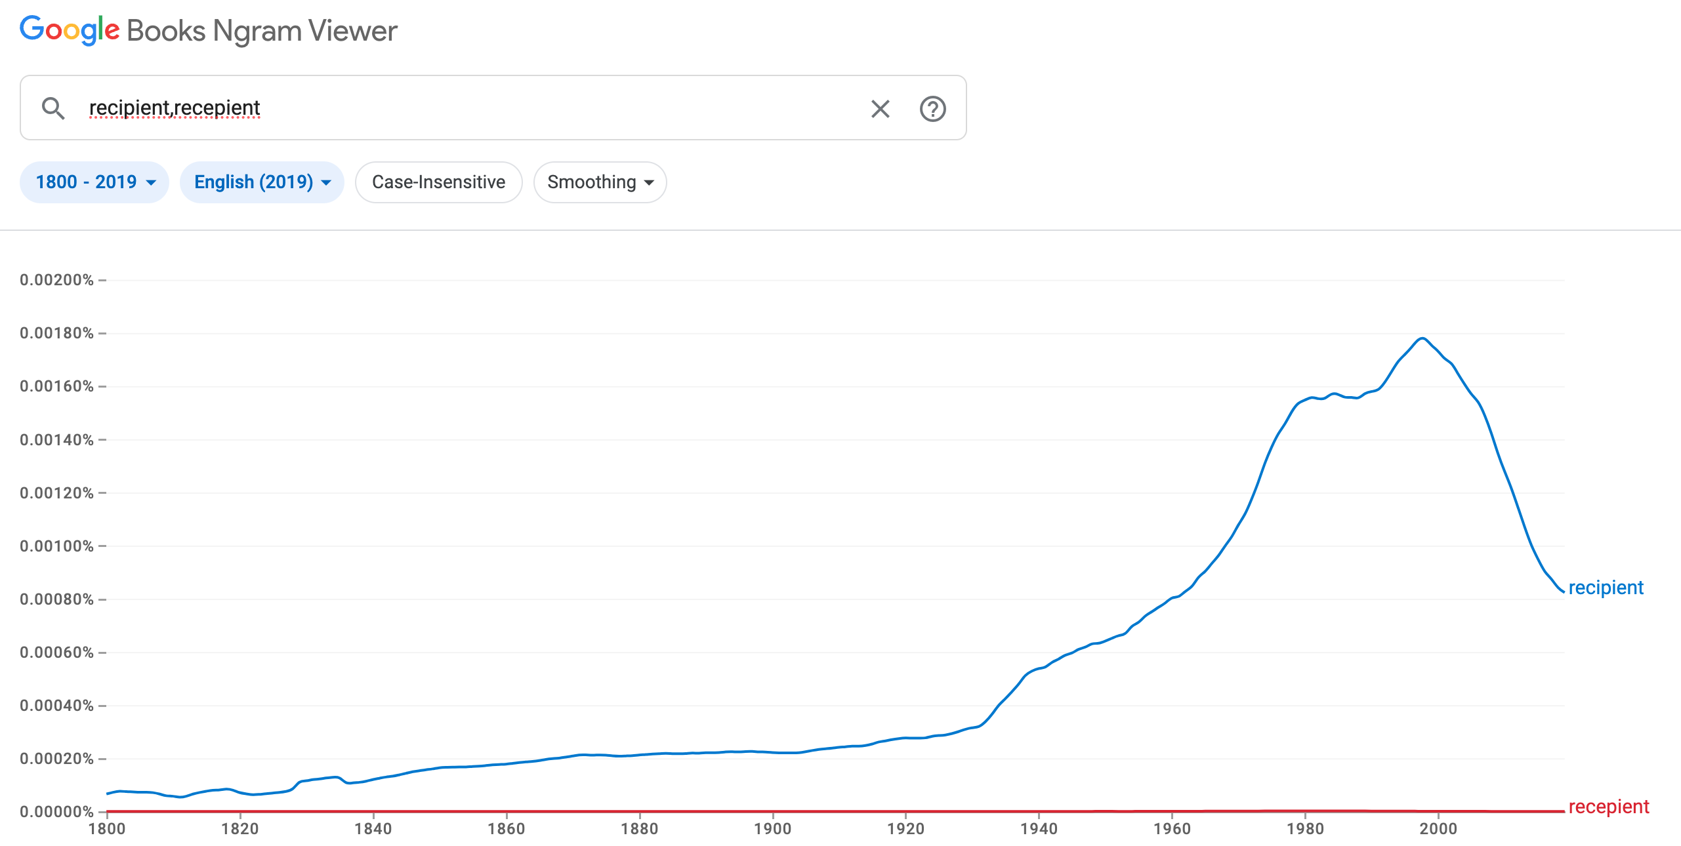This screenshot has width=1681, height=846.
Task: Select the blue recipient line label
Action: tap(1606, 588)
